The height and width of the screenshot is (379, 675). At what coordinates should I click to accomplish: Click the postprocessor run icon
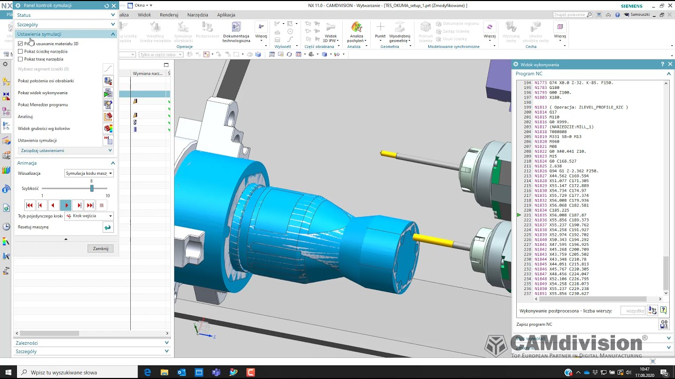(x=653, y=311)
